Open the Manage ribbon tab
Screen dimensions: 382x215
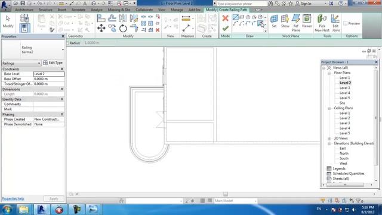177,10
